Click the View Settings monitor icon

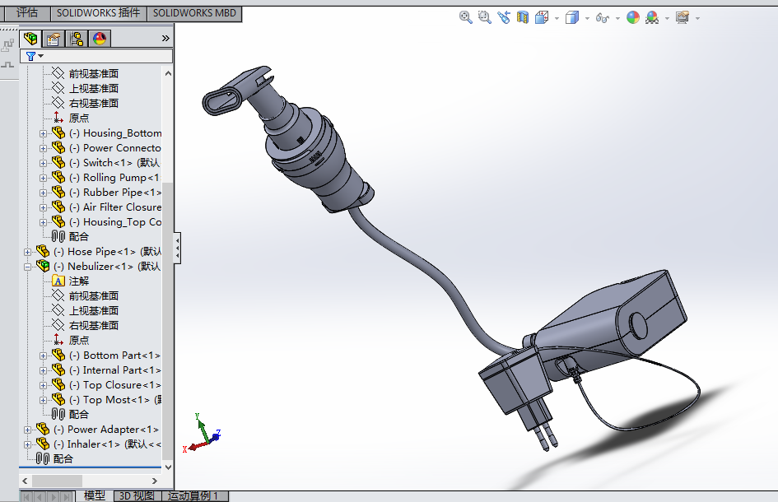682,18
